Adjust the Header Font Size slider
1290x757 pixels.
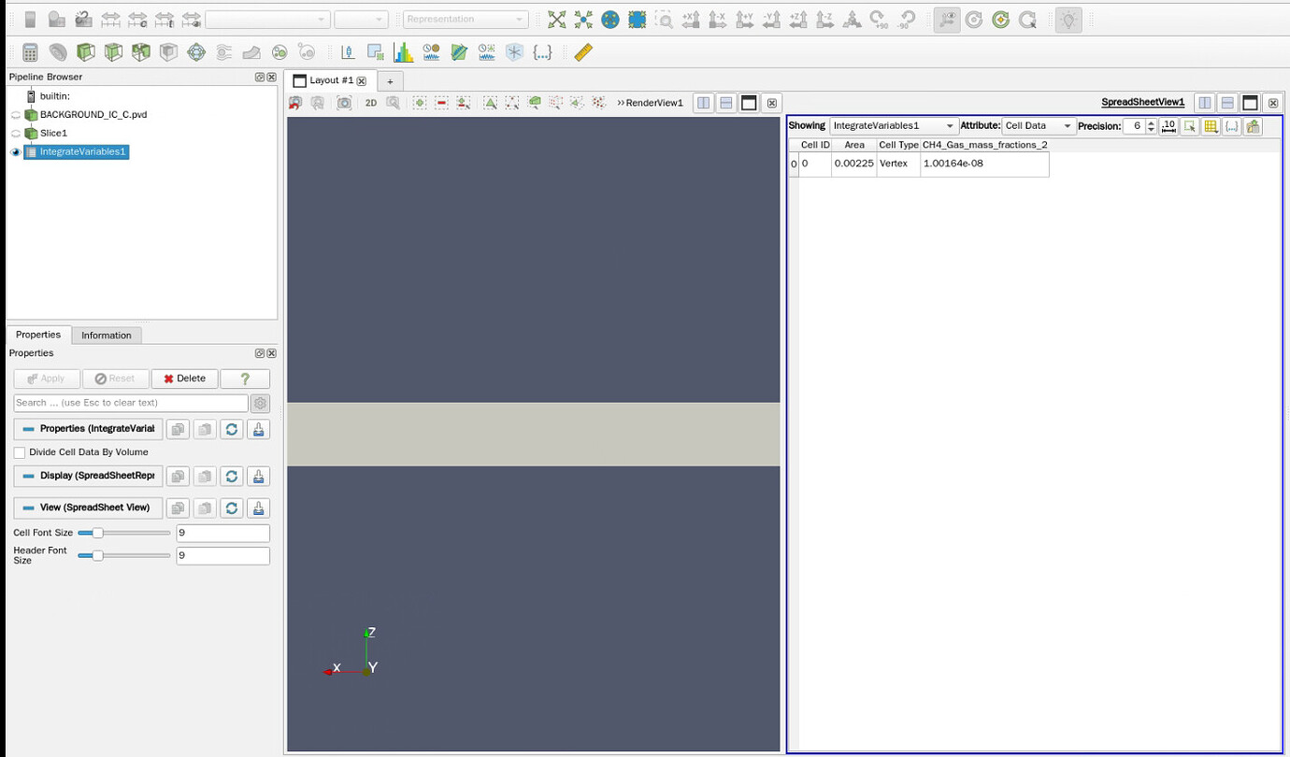124,555
